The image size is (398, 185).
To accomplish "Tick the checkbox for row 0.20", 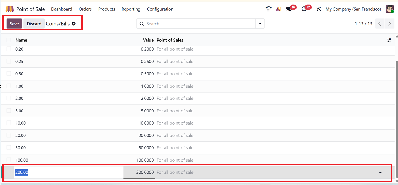I will point(9,49).
